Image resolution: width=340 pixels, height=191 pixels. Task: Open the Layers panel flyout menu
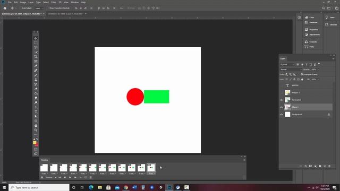pos(333,59)
